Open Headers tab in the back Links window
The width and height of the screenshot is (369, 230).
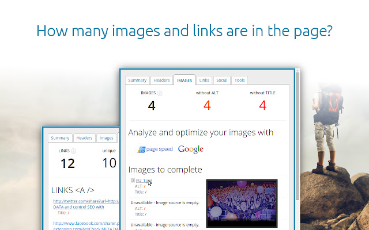(84, 138)
